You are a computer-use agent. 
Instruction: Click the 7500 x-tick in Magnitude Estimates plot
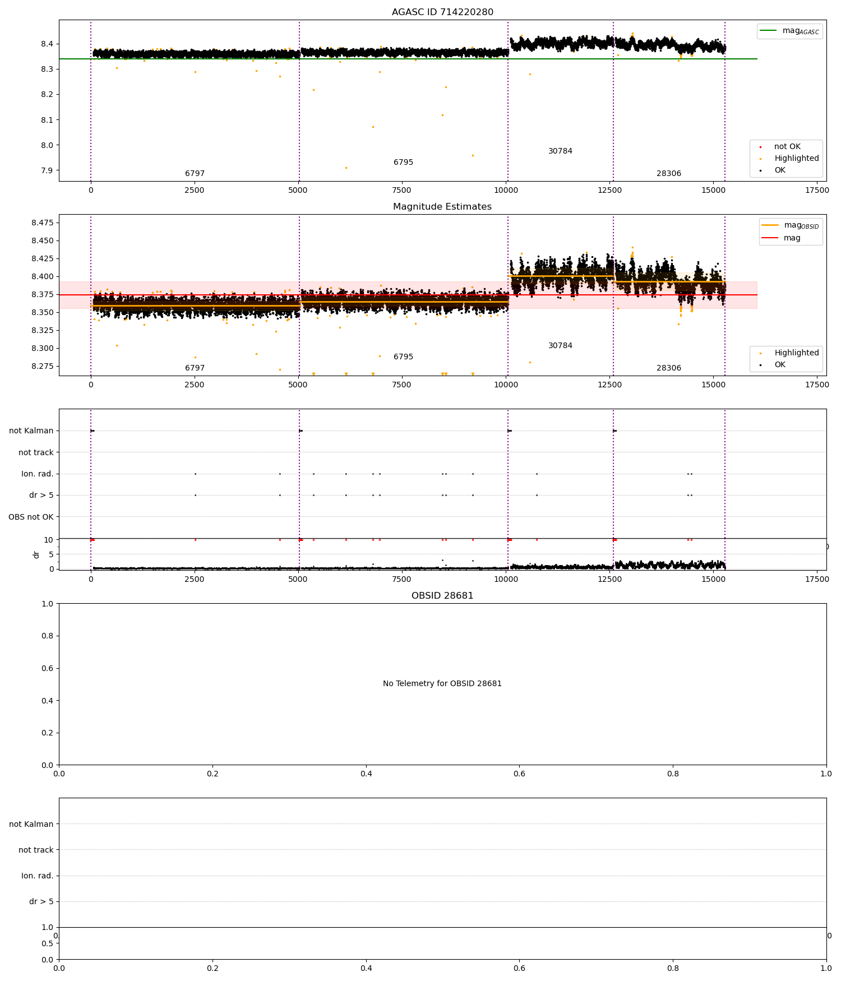click(x=402, y=385)
